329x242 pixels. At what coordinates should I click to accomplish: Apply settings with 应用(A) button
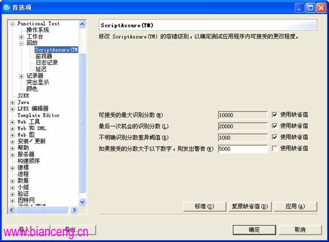click(295, 207)
